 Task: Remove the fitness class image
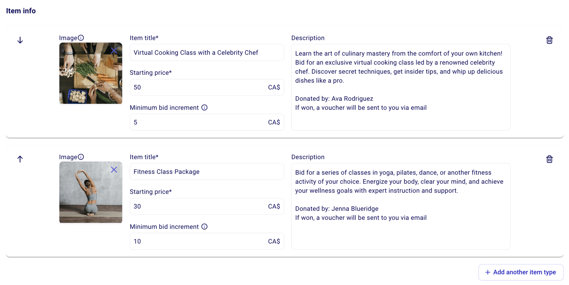114,170
